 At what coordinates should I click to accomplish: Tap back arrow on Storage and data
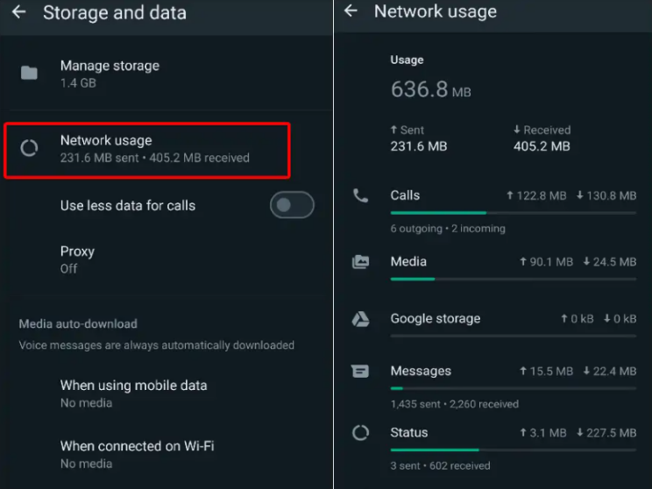click(18, 12)
